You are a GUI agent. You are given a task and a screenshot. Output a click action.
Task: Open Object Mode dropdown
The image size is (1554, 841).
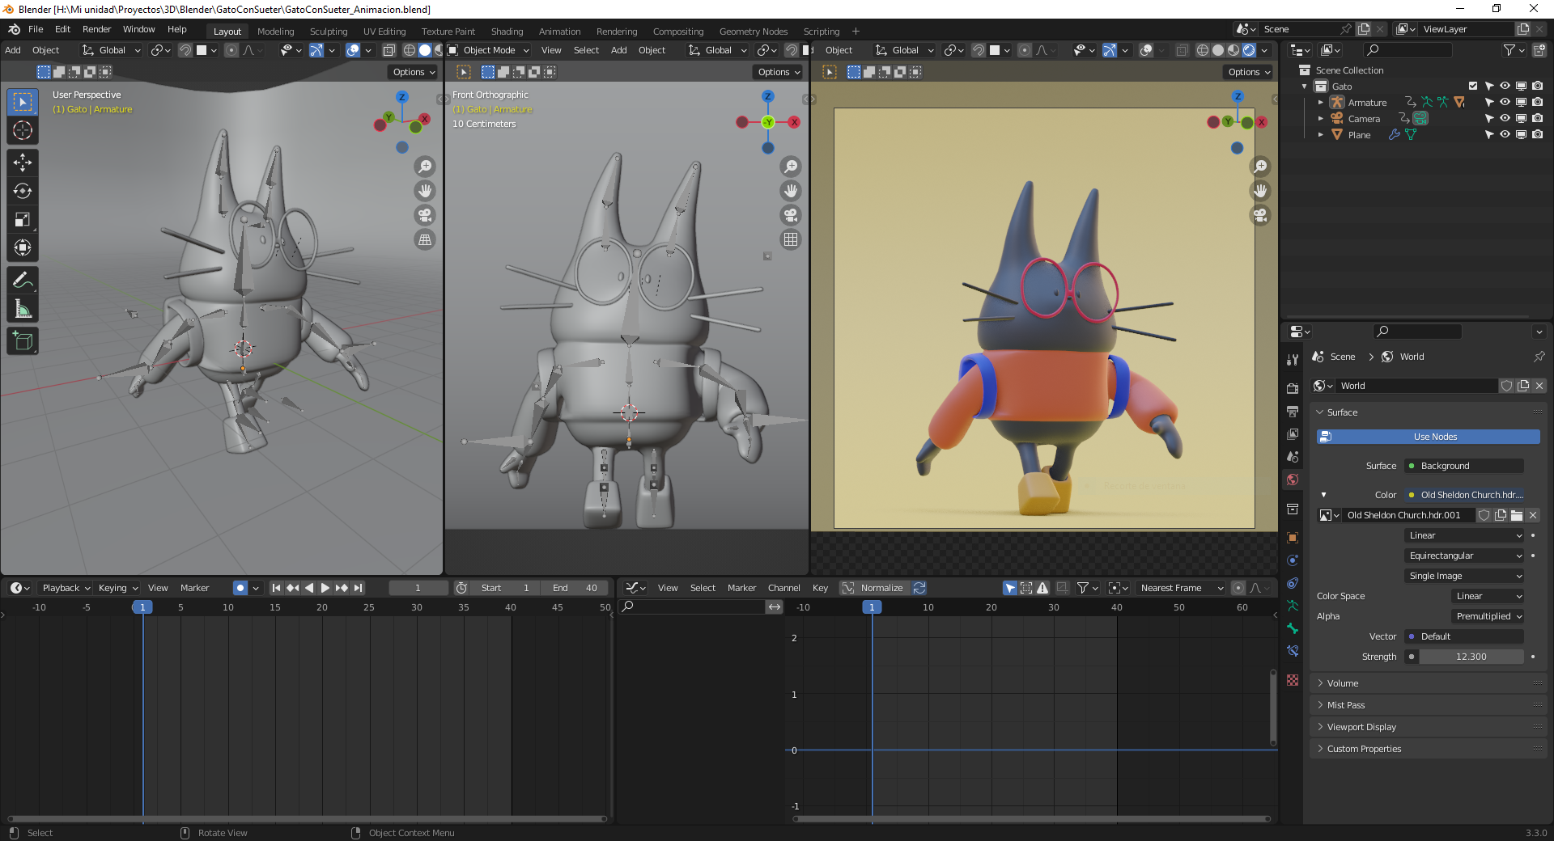point(489,50)
